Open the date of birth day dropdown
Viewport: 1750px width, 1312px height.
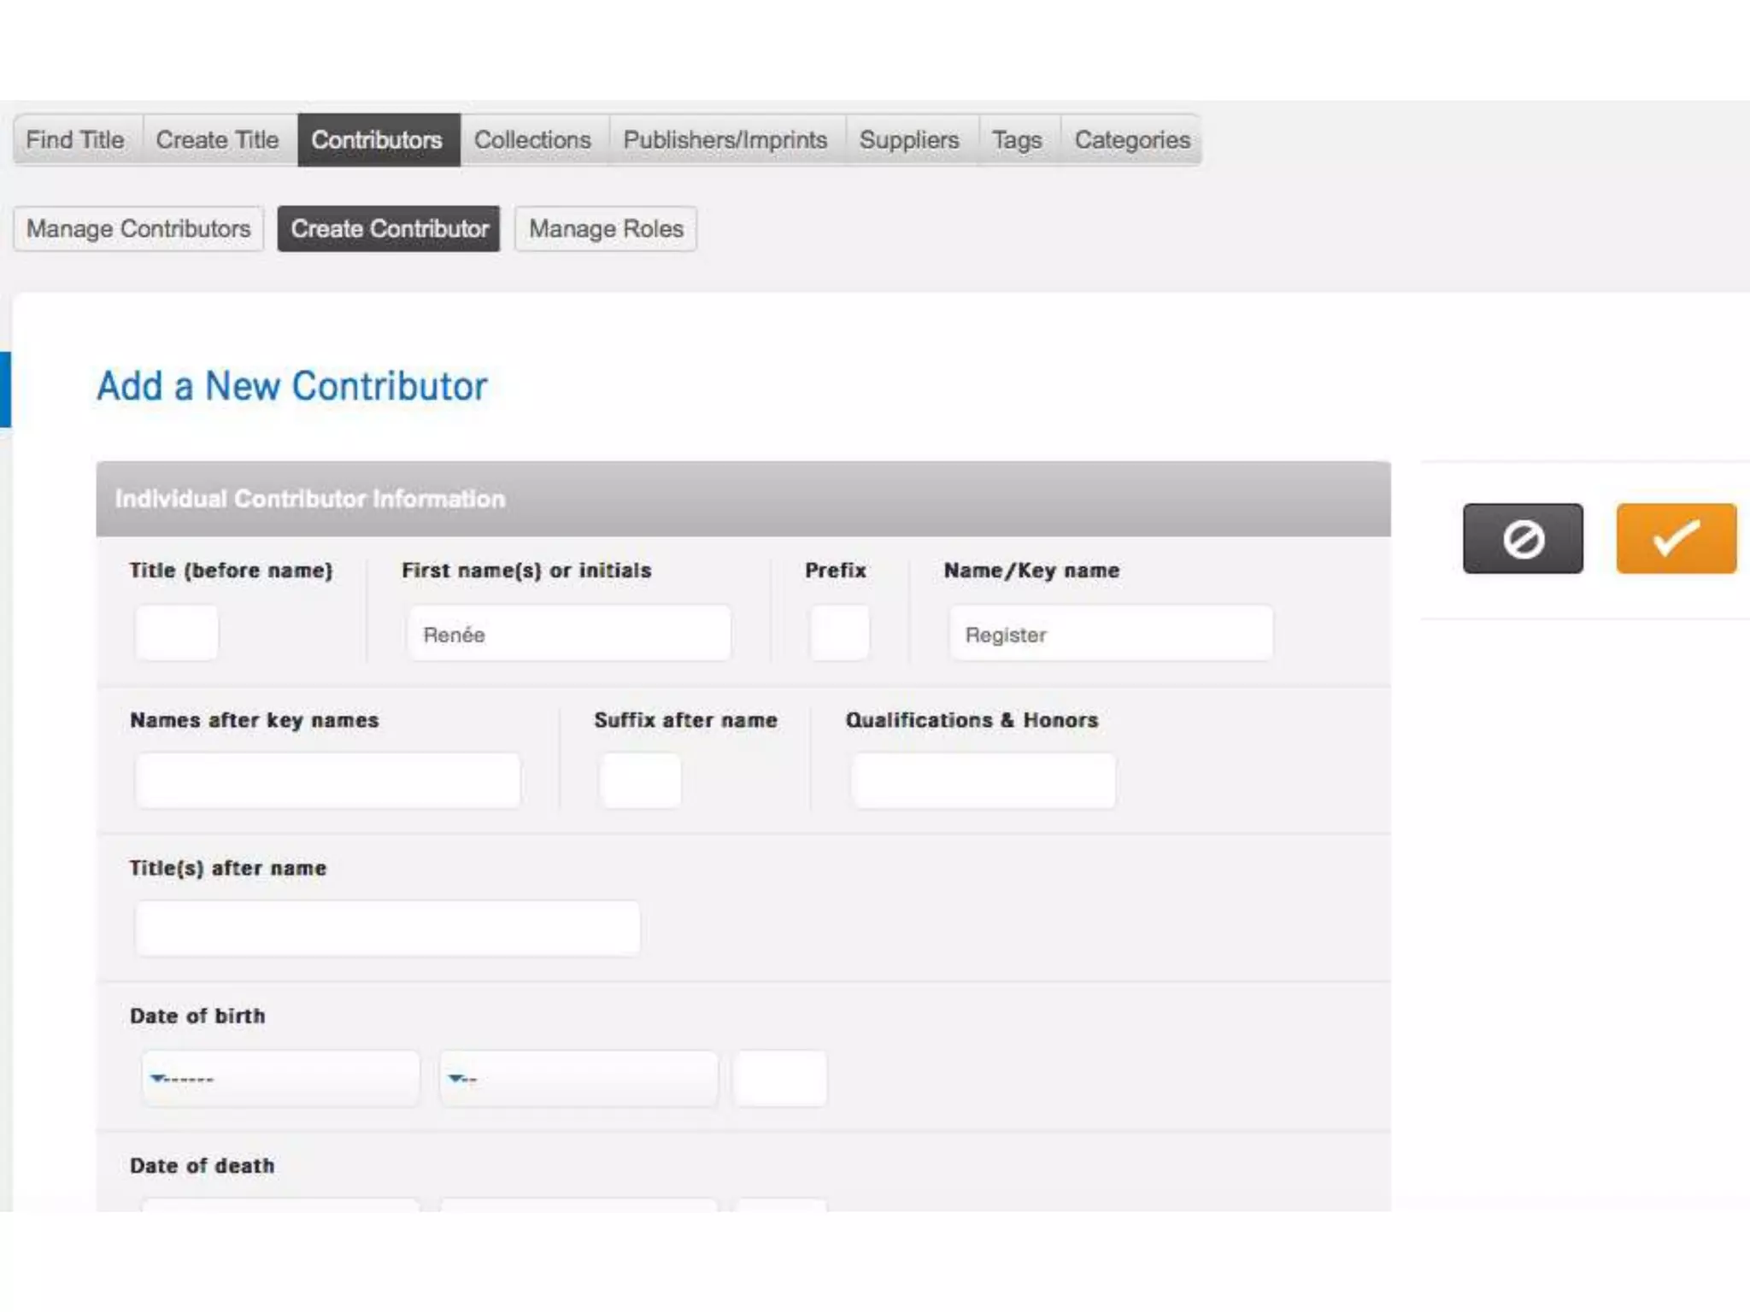coord(578,1078)
